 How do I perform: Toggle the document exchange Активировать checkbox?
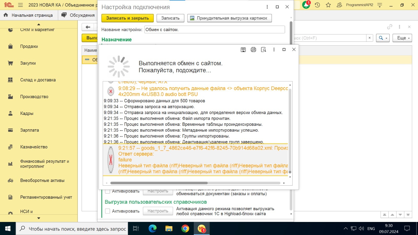point(107,191)
